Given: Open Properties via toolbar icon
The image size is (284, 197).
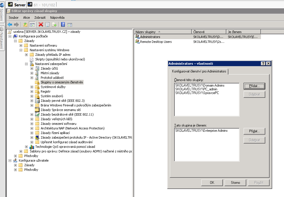Looking at the screenshot, I should tap(48, 25).
